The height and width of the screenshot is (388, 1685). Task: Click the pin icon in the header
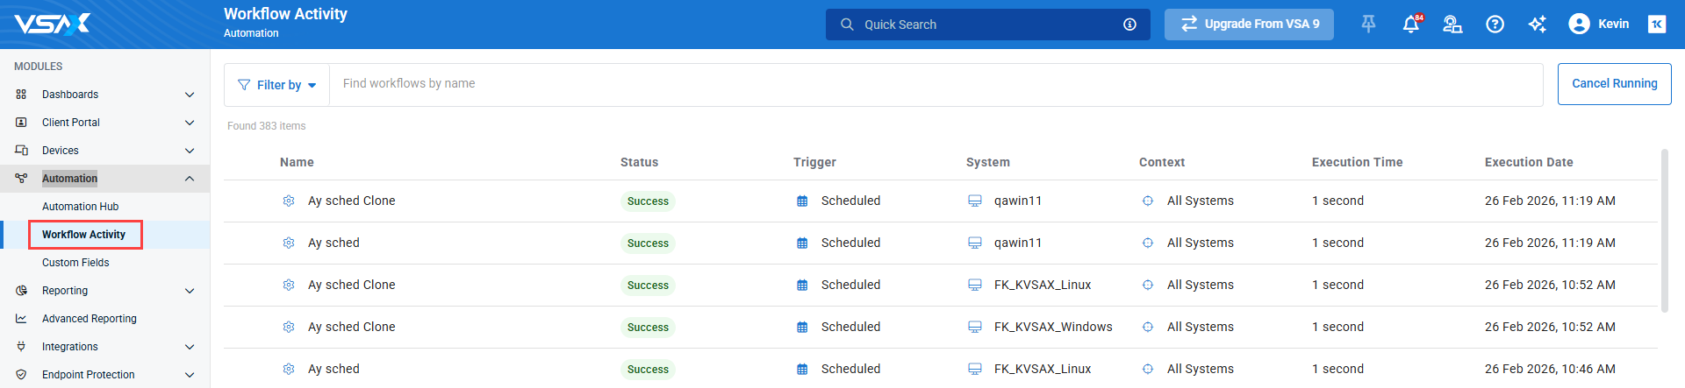1368,25
